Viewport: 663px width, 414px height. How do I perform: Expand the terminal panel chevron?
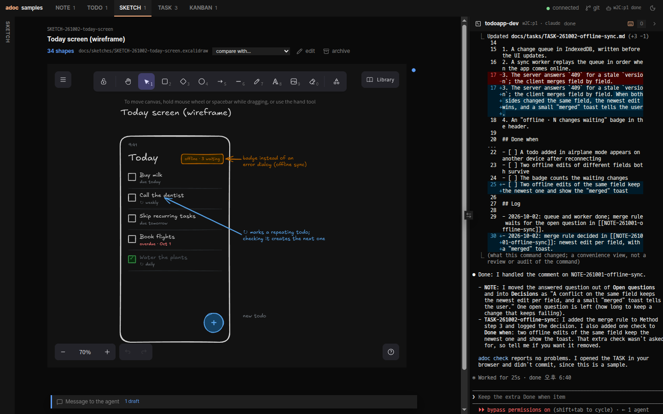[x=654, y=23]
